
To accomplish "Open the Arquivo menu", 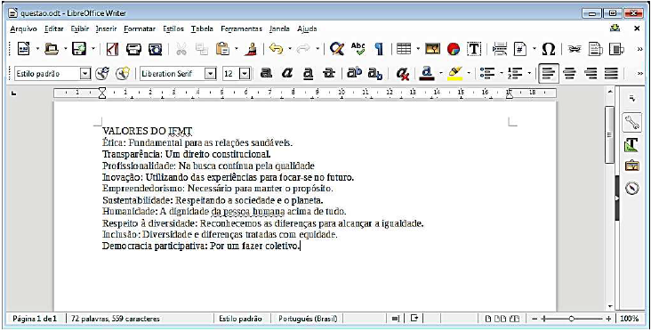I will (24, 28).
